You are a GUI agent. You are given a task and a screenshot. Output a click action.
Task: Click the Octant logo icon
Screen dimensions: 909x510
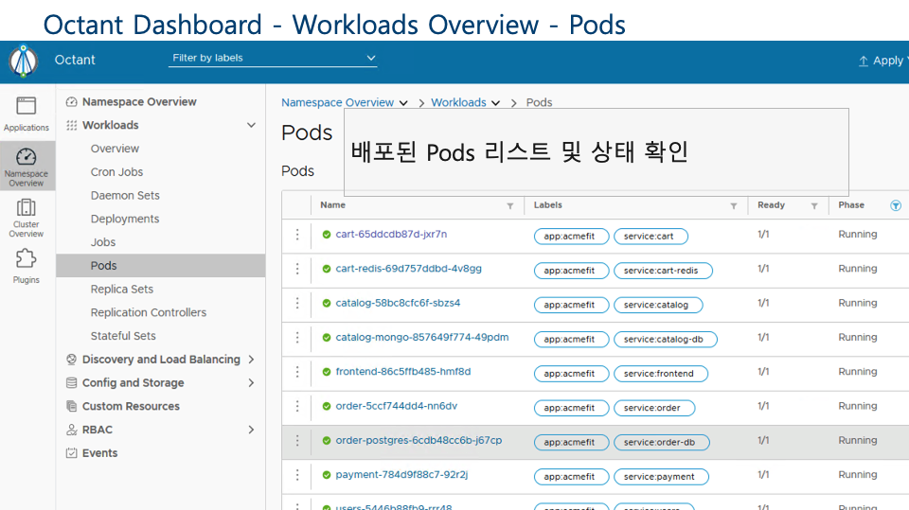[x=23, y=61]
